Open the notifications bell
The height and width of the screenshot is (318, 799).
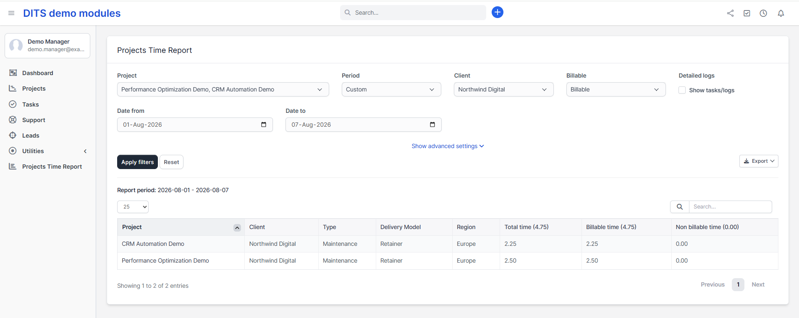click(781, 13)
